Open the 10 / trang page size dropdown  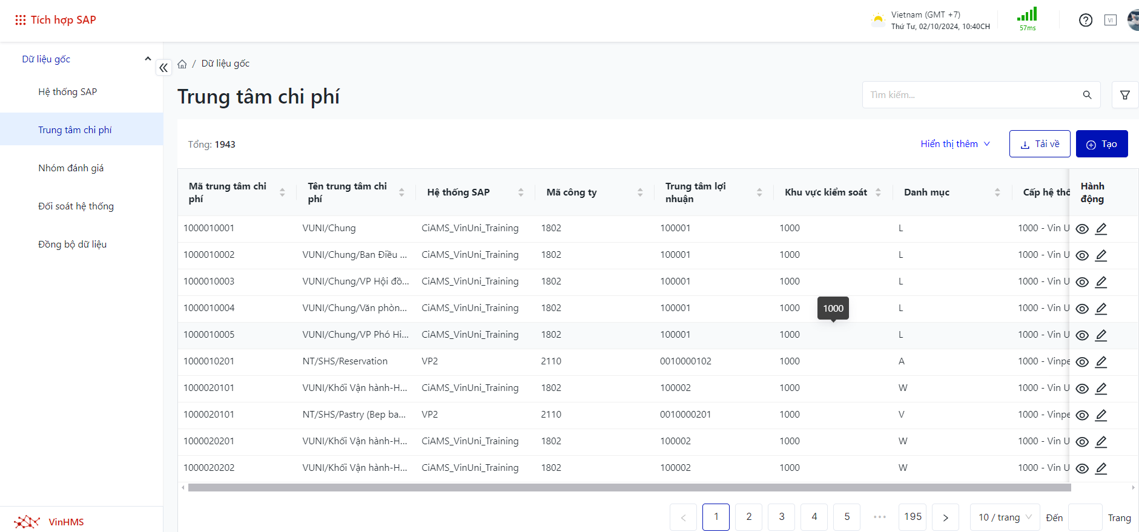pyautogui.click(x=1004, y=517)
